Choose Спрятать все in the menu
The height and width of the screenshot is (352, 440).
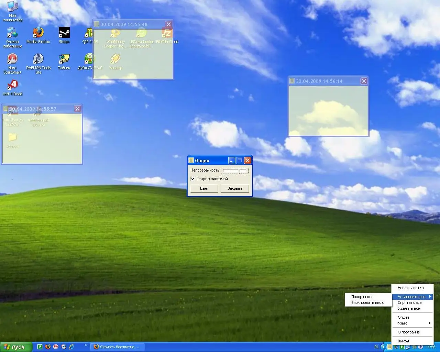[412, 302]
